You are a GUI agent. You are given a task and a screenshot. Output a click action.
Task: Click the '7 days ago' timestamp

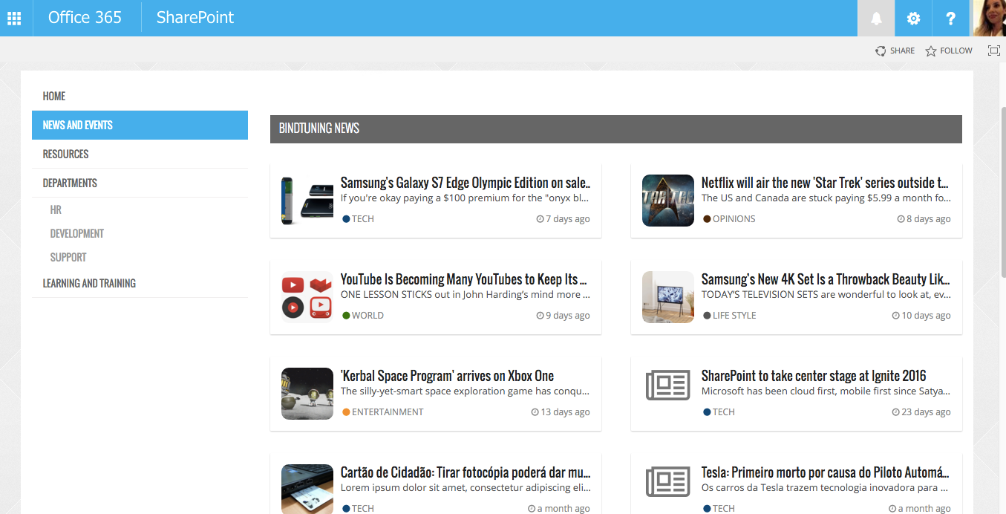tap(563, 219)
